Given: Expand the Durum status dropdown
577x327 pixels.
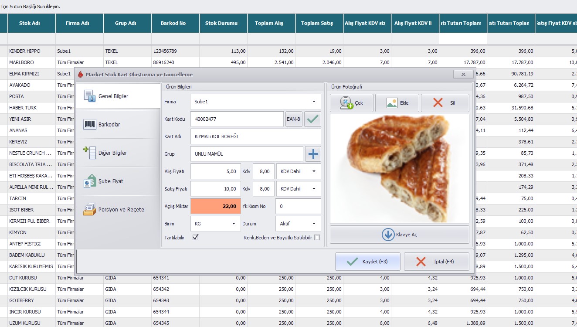Looking at the screenshot, I should click(314, 224).
